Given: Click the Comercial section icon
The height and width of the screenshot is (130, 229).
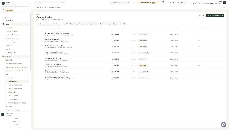Looking at the screenshot, I should coord(3,57).
